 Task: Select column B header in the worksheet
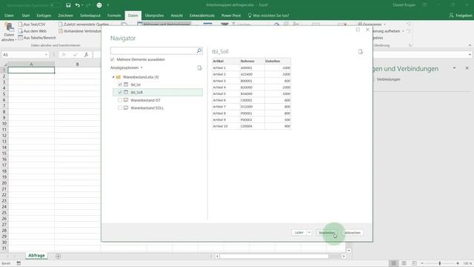tap(77, 65)
